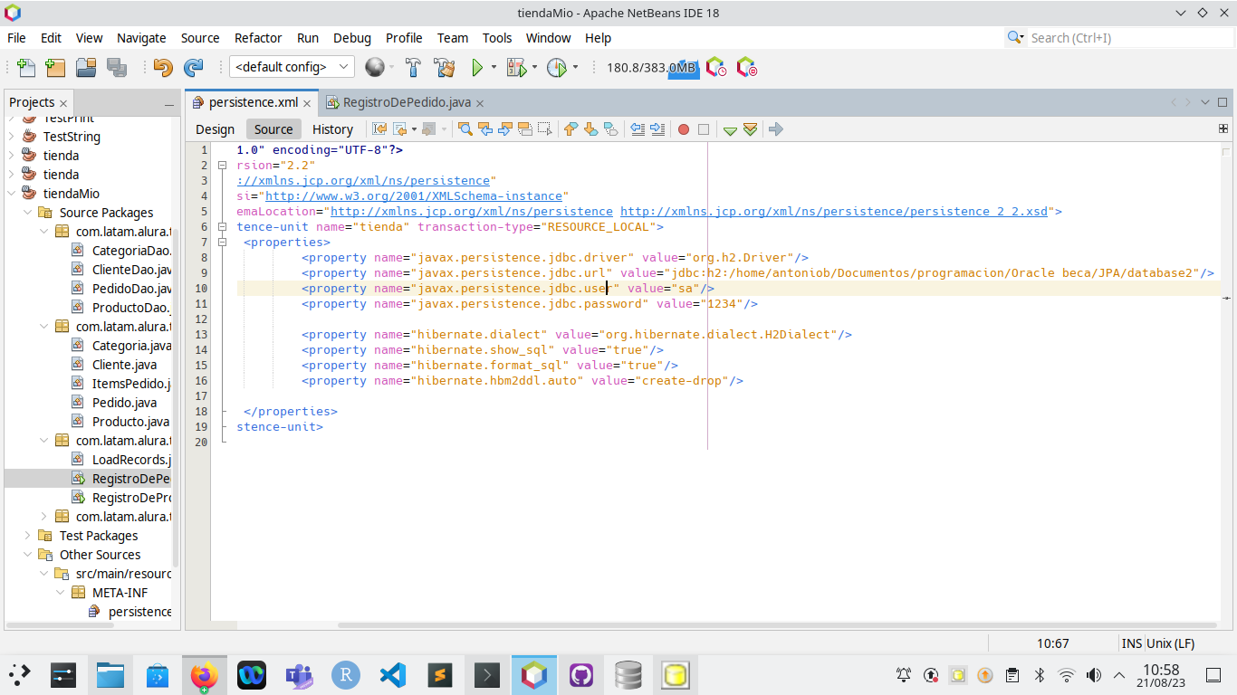
Task: Click the editor horizontal scrollbar
Action: (x=779, y=624)
